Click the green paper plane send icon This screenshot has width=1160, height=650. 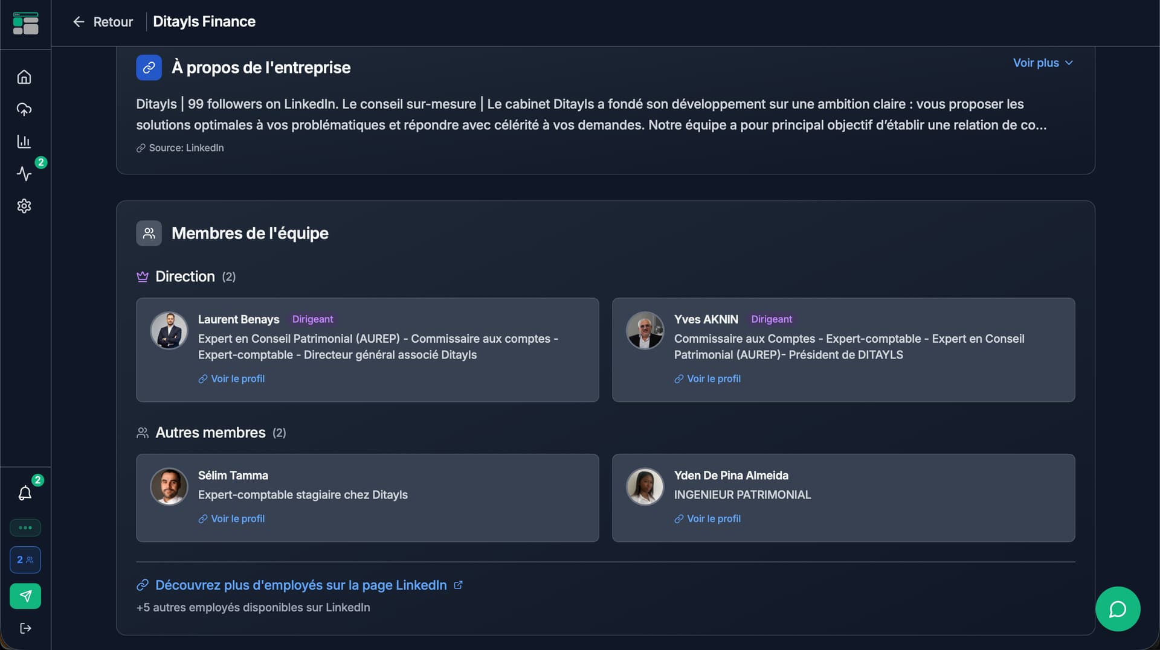point(25,596)
